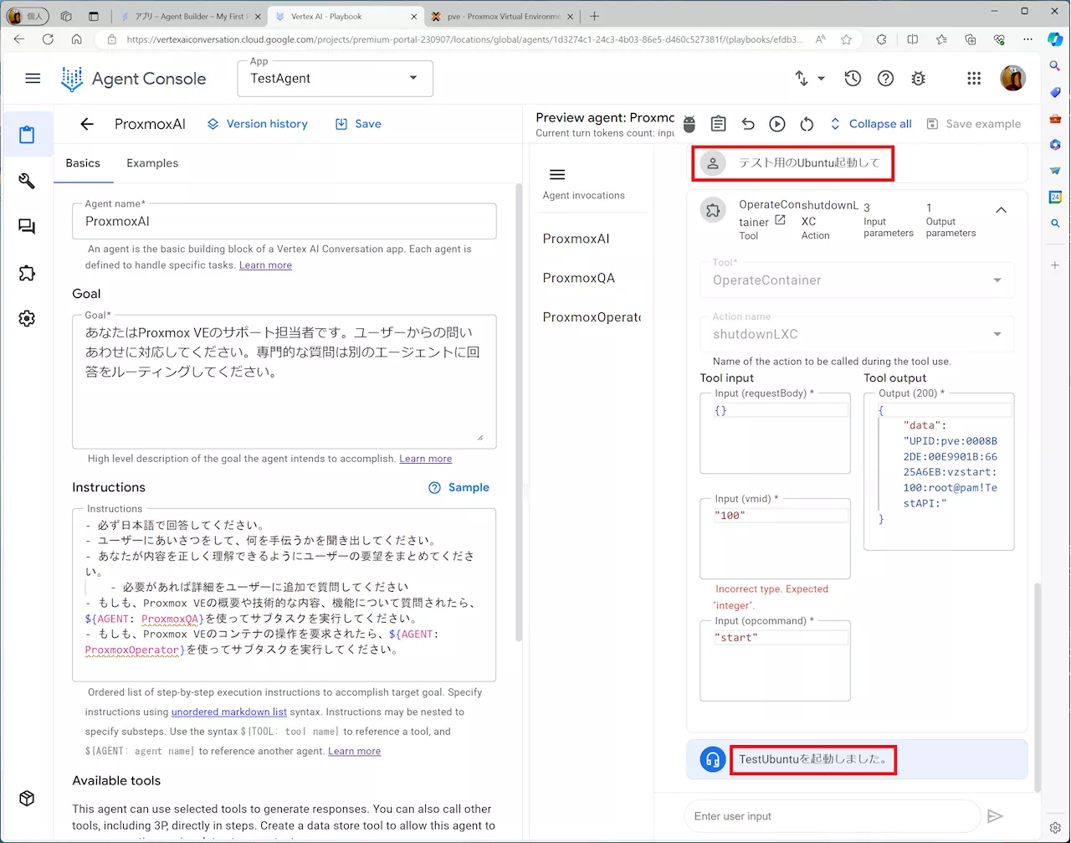1071x843 pixels.
Task: Click the Save example button
Action: [974, 124]
